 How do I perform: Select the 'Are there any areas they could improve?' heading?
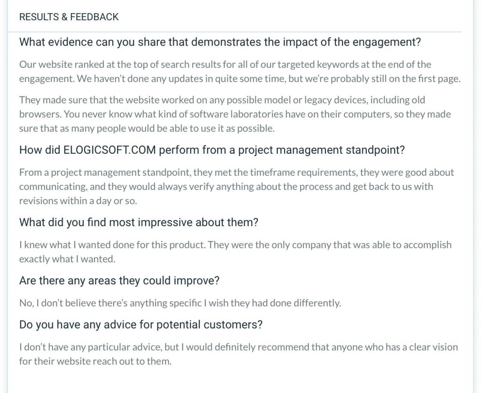click(119, 281)
